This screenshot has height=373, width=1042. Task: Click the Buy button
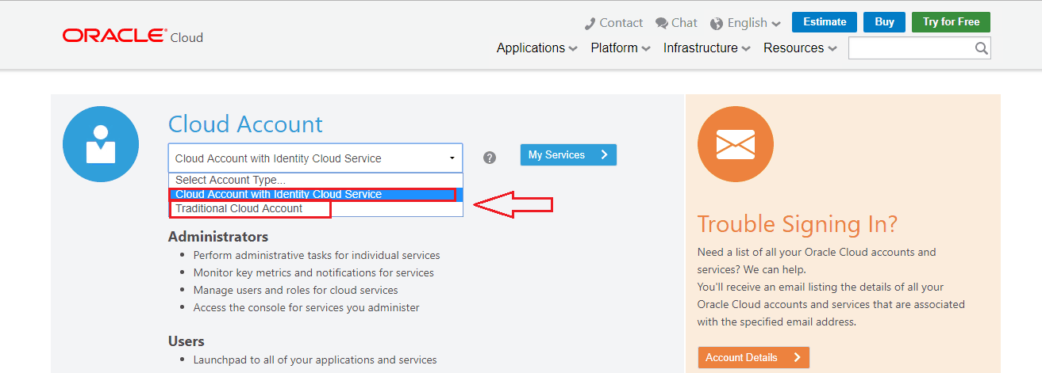point(884,22)
